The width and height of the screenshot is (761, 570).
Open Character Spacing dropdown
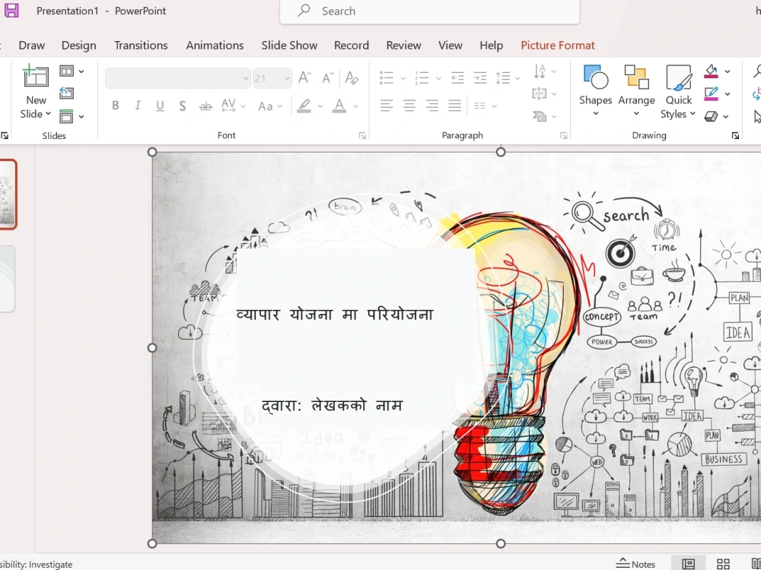pos(233,106)
